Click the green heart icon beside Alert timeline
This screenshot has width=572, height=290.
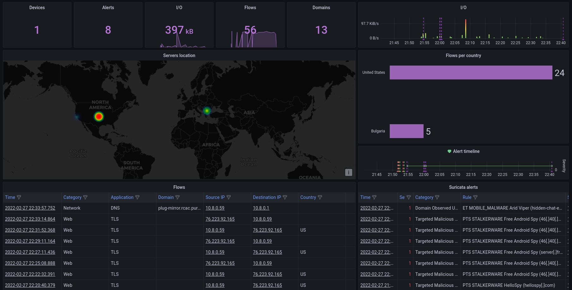pyautogui.click(x=449, y=151)
